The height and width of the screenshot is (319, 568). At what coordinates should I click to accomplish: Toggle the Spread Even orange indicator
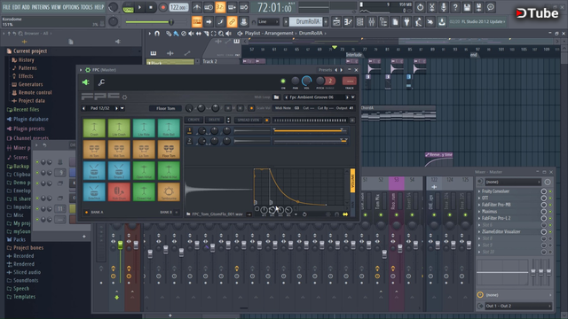point(267,121)
